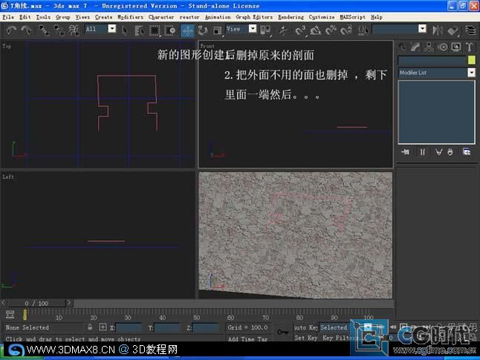Activate the Select and Rotate tool
480x360 pixels.
click(x=202, y=30)
